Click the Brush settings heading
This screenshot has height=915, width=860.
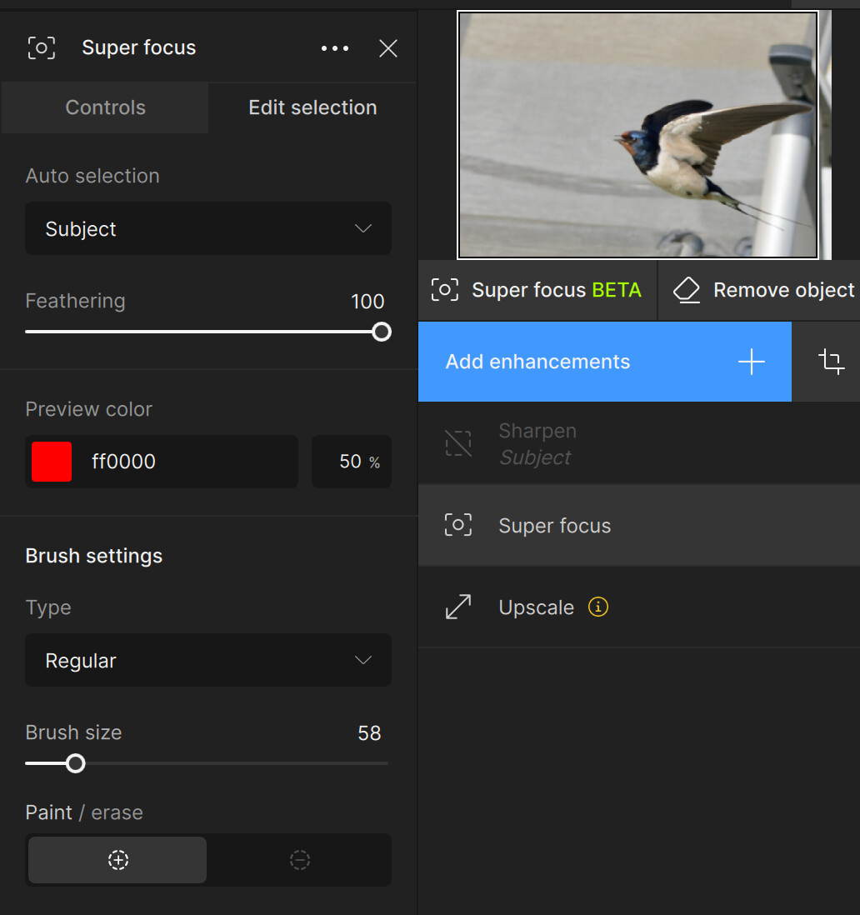(94, 556)
